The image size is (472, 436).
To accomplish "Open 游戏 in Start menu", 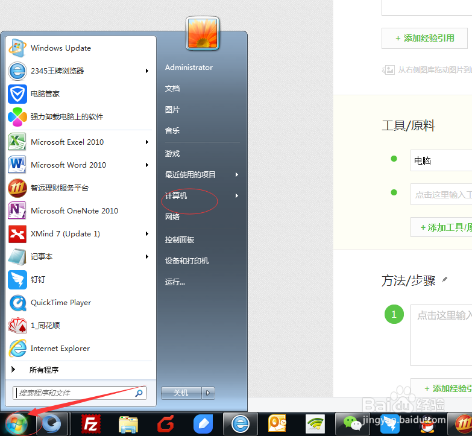I will click(172, 154).
